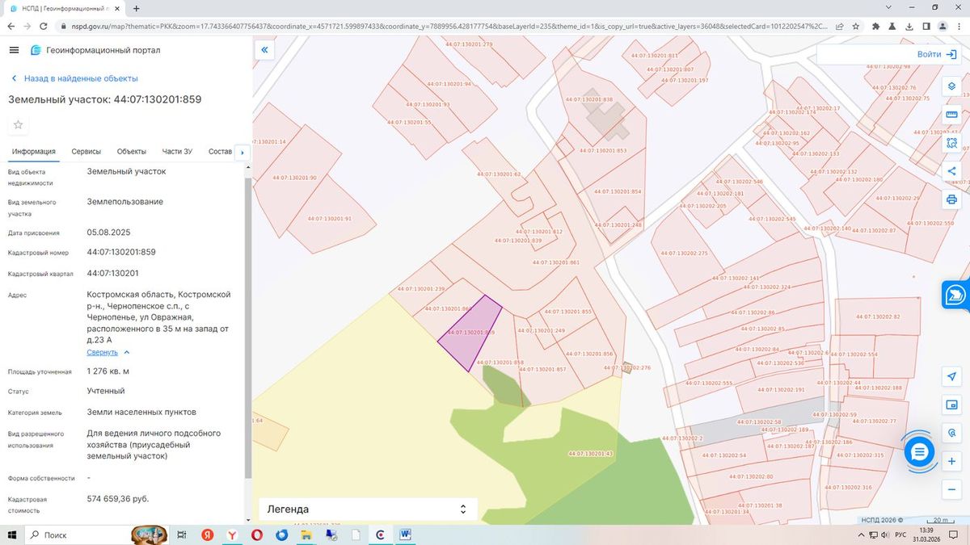Show more tabs with right arrow

pos(242,152)
